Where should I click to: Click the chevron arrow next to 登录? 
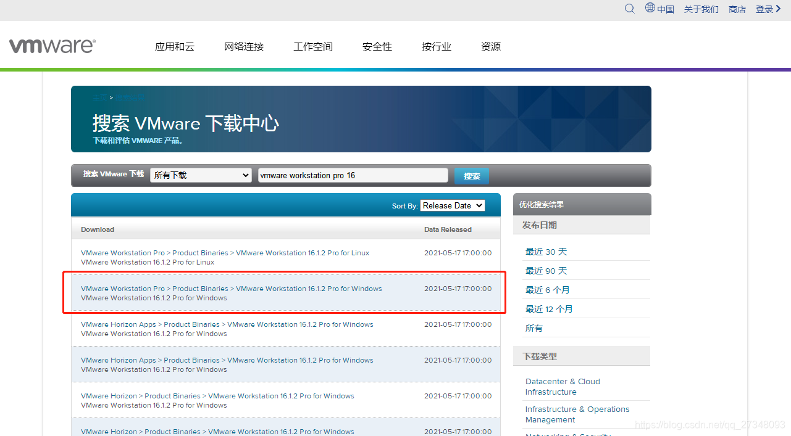(x=779, y=9)
